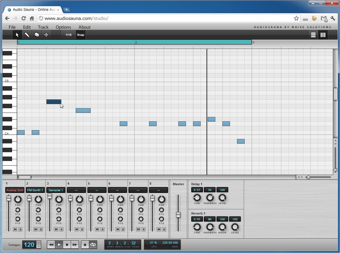Start playback with the play button
Image resolution: width=340 pixels, height=253 pixels.
click(x=59, y=245)
